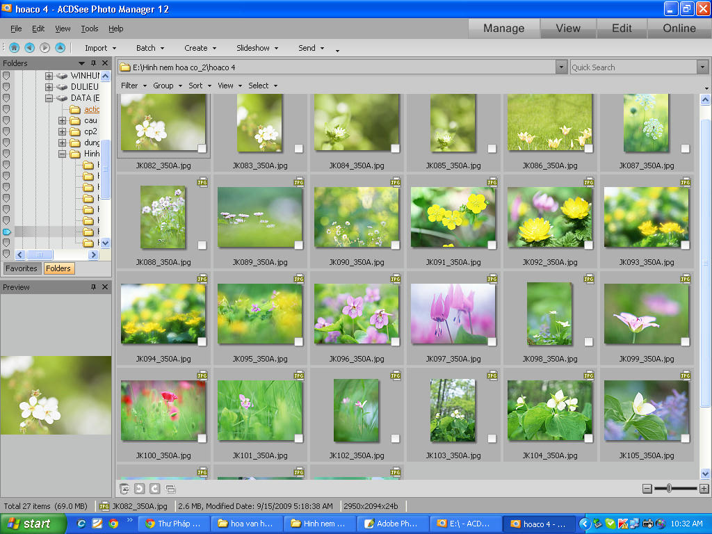Open the Filter dropdown
The width and height of the screenshot is (712, 534).
point(133,86)
